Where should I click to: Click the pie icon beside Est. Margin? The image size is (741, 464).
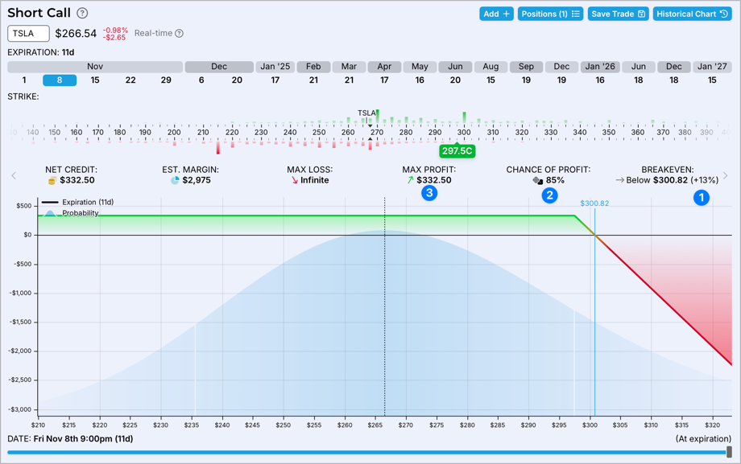click(175, 180)
